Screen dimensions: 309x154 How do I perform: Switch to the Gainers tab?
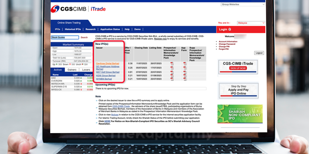click(72, 70)
